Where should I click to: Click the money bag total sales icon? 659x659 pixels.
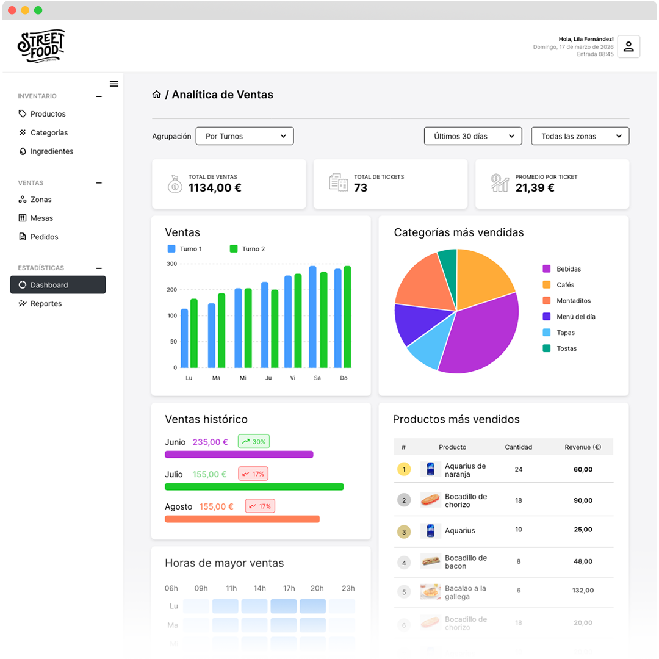pyautogui.click(x=175, y=183)
